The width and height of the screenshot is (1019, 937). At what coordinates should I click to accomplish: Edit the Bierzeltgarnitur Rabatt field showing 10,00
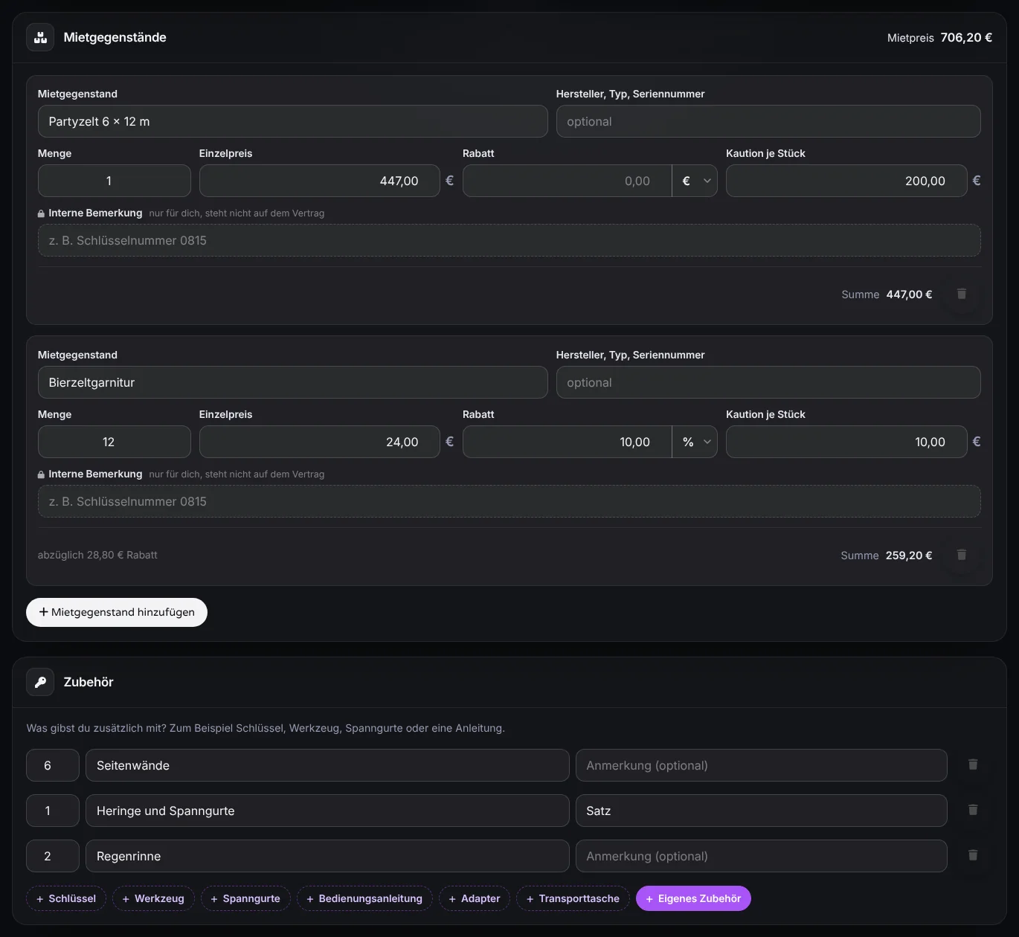(x=568, y=442)
